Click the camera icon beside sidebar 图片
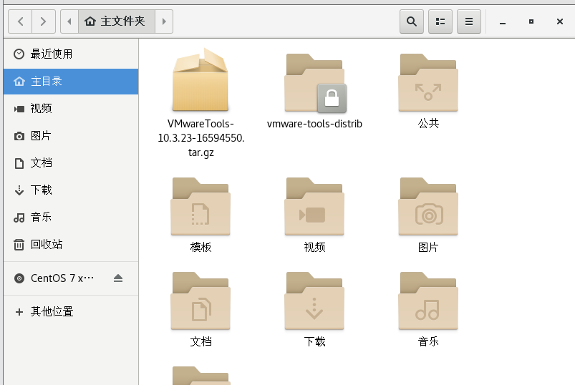The width and height of the screenshot is (575, 385). (x=19, y=136)
